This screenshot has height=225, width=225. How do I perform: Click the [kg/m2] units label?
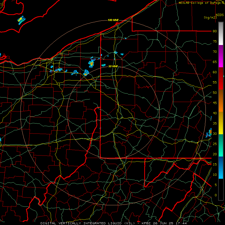[x=210, y=17]
